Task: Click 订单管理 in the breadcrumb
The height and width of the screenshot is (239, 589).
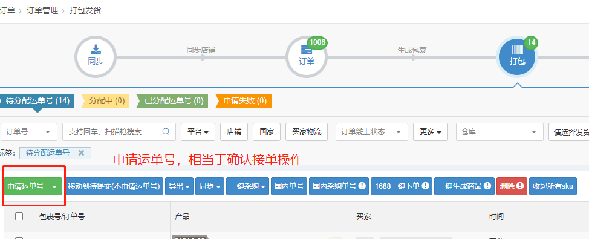Action: 42,10
